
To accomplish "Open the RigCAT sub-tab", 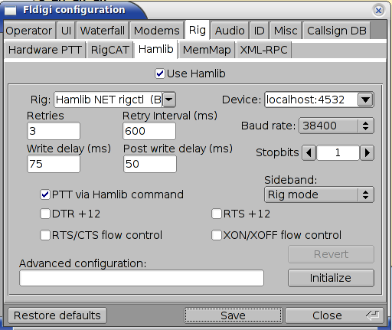I will pyautogui.click(x=110, y=50).
